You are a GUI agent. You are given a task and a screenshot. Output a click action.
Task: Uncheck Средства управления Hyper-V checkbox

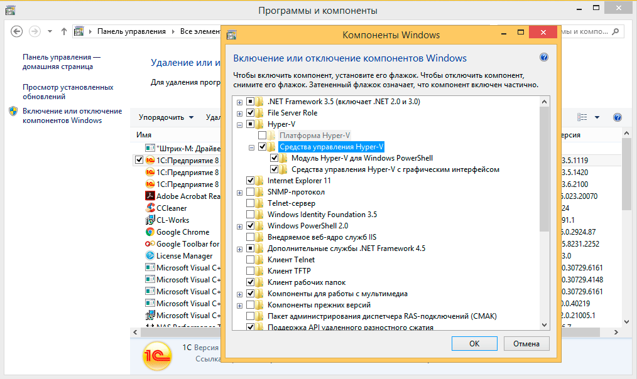point(262,146)
